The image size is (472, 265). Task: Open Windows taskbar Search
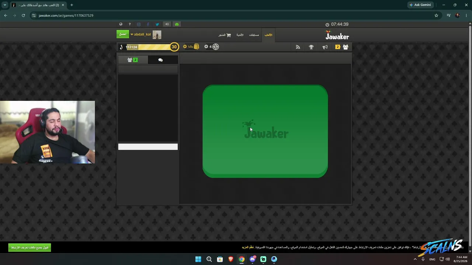[209, 259]
